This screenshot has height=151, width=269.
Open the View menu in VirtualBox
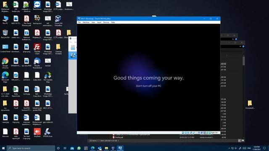pos(93,22)
